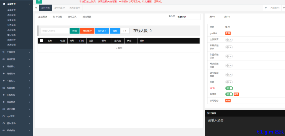Close the 基础设置 tab via its x icon

(64, 8)
